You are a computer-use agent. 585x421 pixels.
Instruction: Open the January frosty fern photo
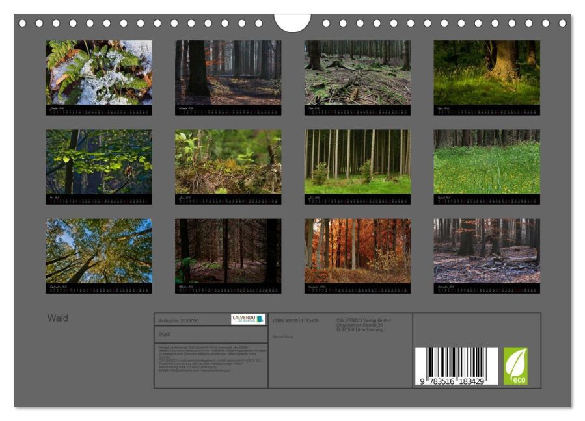(x=99, y=72)
